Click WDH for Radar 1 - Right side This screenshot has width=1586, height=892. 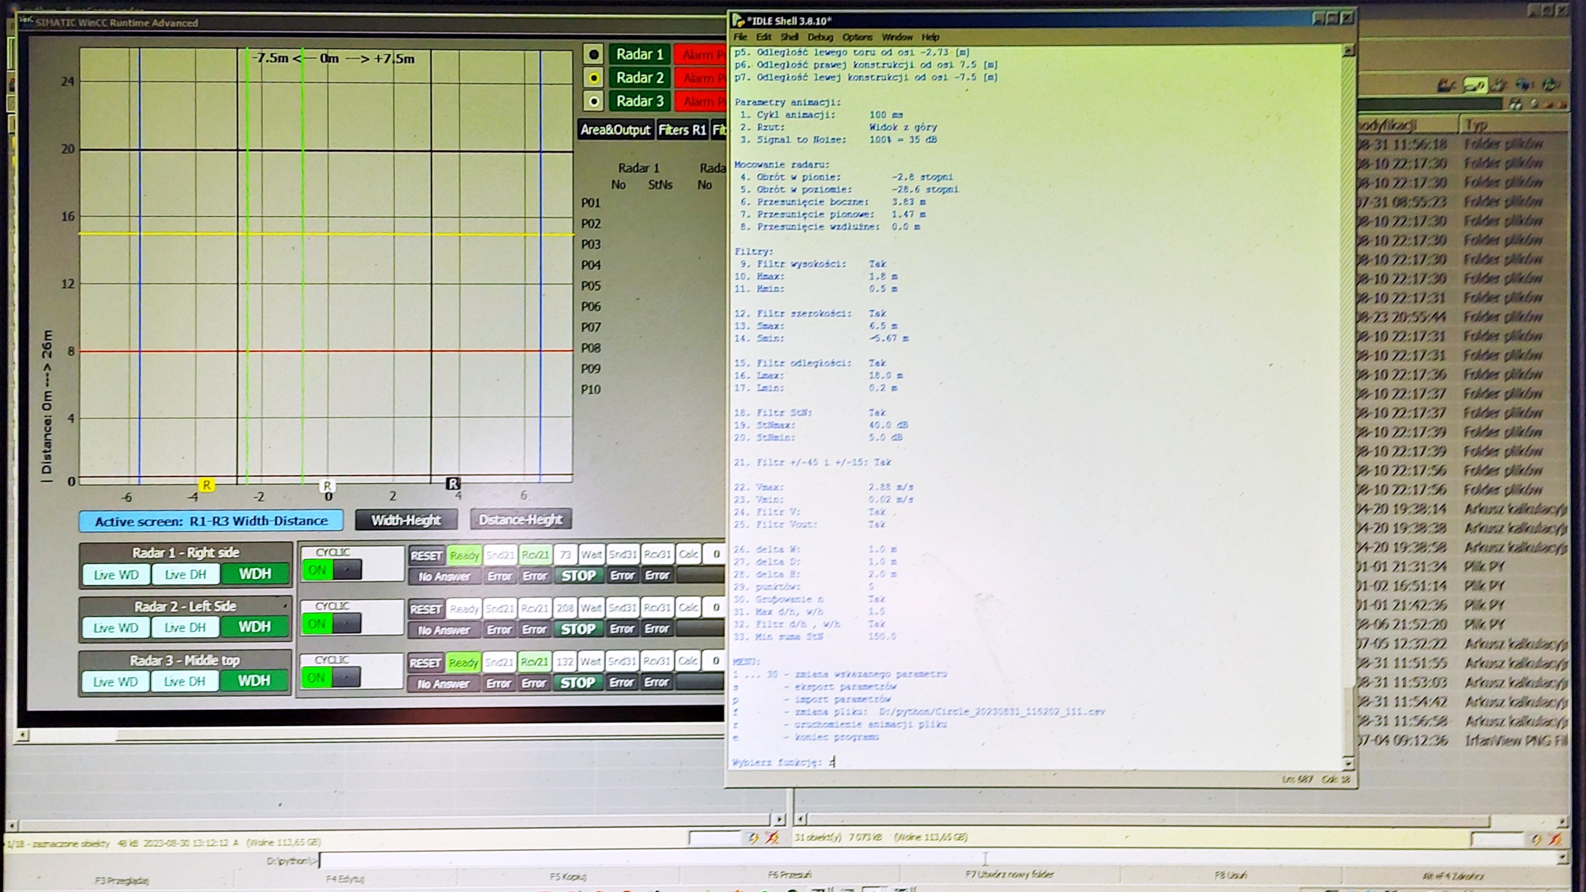pos(255,574)
